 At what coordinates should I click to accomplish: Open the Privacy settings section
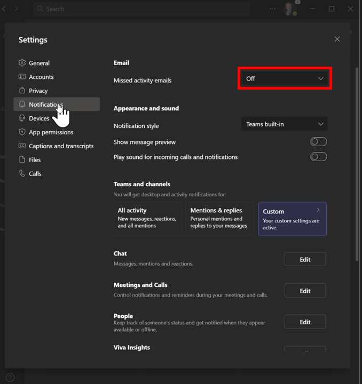57,91
